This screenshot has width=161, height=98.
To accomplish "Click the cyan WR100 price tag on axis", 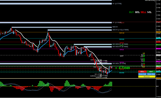I will coord(158,38).
